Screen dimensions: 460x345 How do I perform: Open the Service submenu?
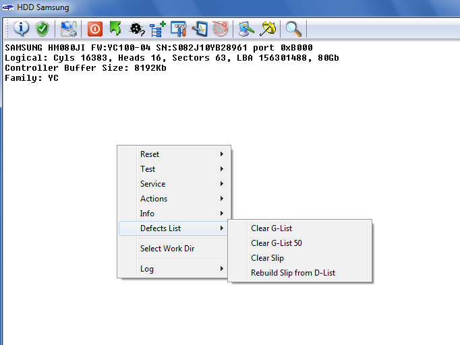click(173, 184)
